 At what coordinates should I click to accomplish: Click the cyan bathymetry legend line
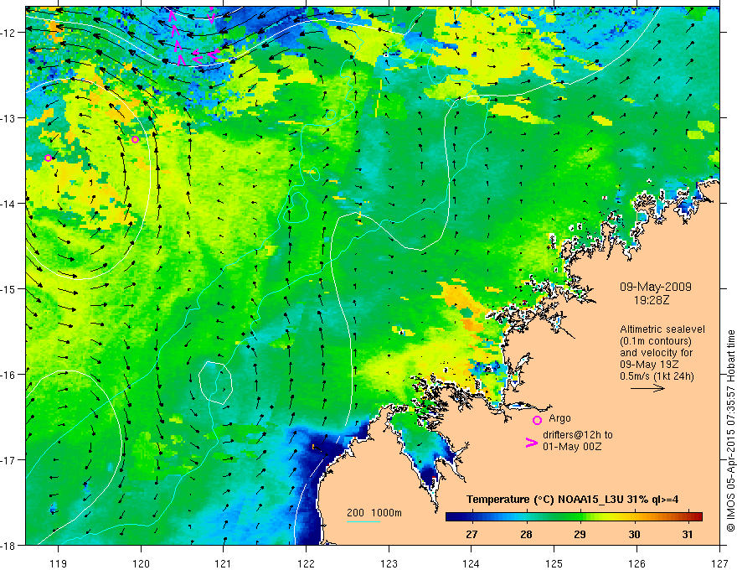(363, 521)
